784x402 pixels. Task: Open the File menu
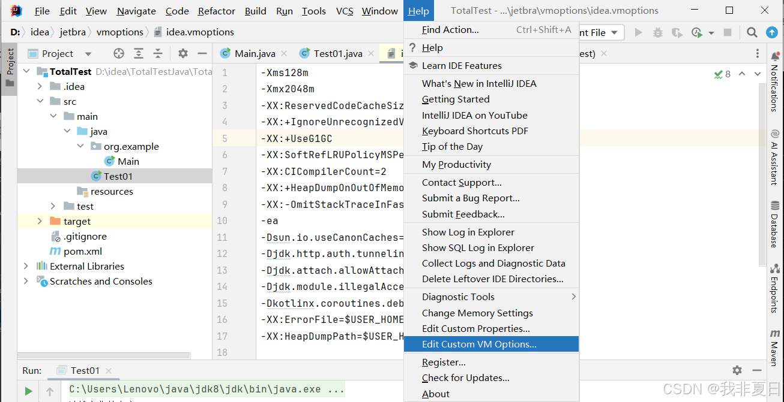pyautogui.click(x=42, y=11)
